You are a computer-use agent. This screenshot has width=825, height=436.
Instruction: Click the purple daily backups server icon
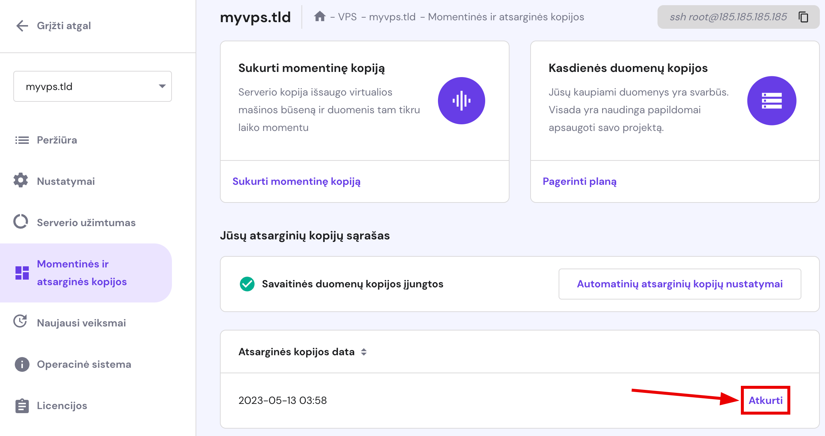(772, 101)
